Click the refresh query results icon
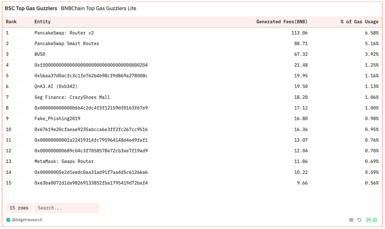The height and width of the screenshot is (229, 385). coord(359,220)
